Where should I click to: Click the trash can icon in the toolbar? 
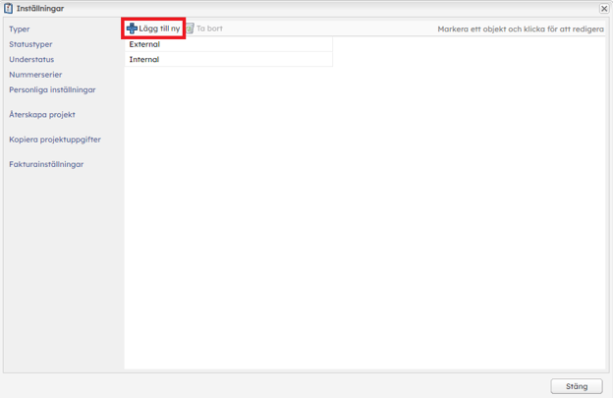tap(191, 28)
